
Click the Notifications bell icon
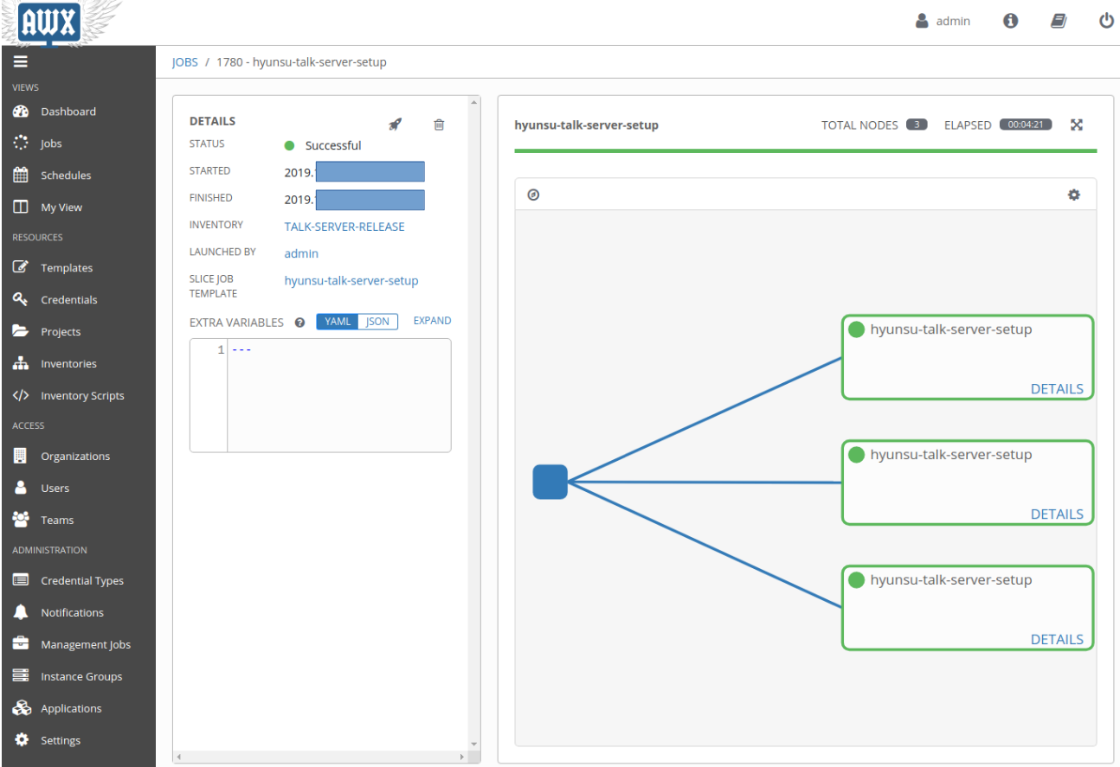tap(22, 612)
